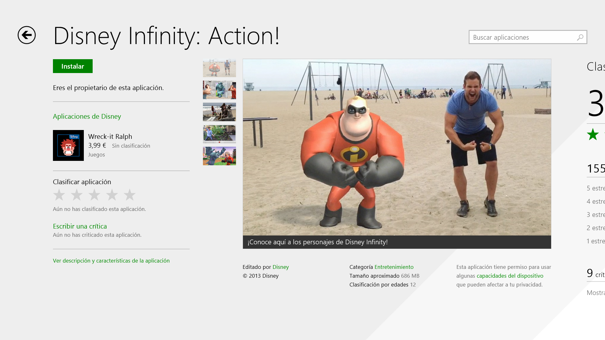Viewport: 605px width, 340px height.
Task: Click Escribir una crítica link
Action: point(80,226)
